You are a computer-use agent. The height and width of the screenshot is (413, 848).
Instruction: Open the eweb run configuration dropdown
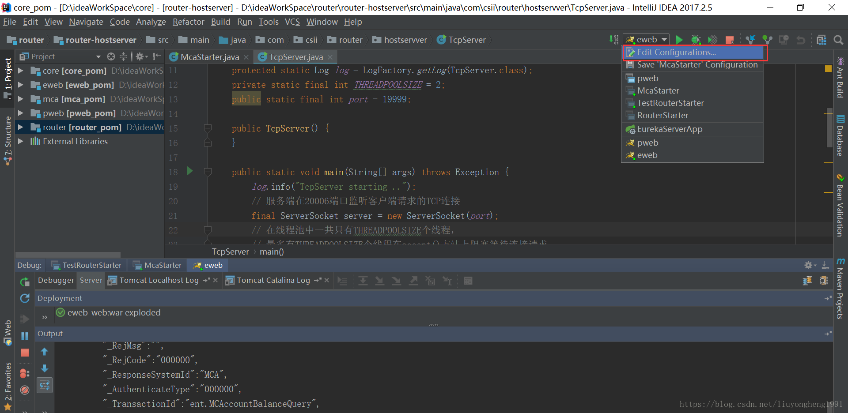647,40
